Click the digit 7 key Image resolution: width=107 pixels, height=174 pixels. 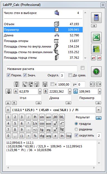8,130
